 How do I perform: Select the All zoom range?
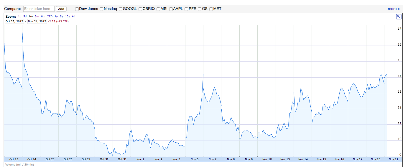tap(73, 17)
